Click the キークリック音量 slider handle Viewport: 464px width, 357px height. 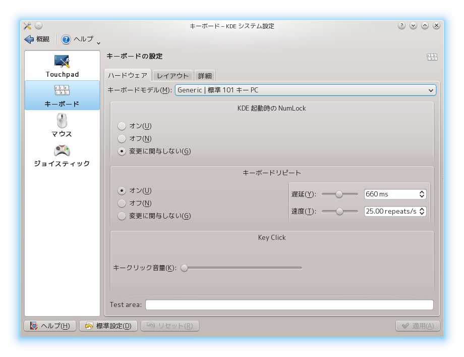click(185, 268)
